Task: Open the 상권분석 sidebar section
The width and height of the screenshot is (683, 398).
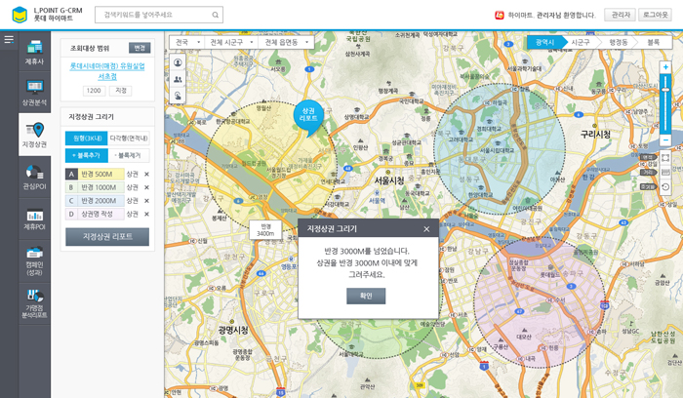Action: (x=34, y=93)
